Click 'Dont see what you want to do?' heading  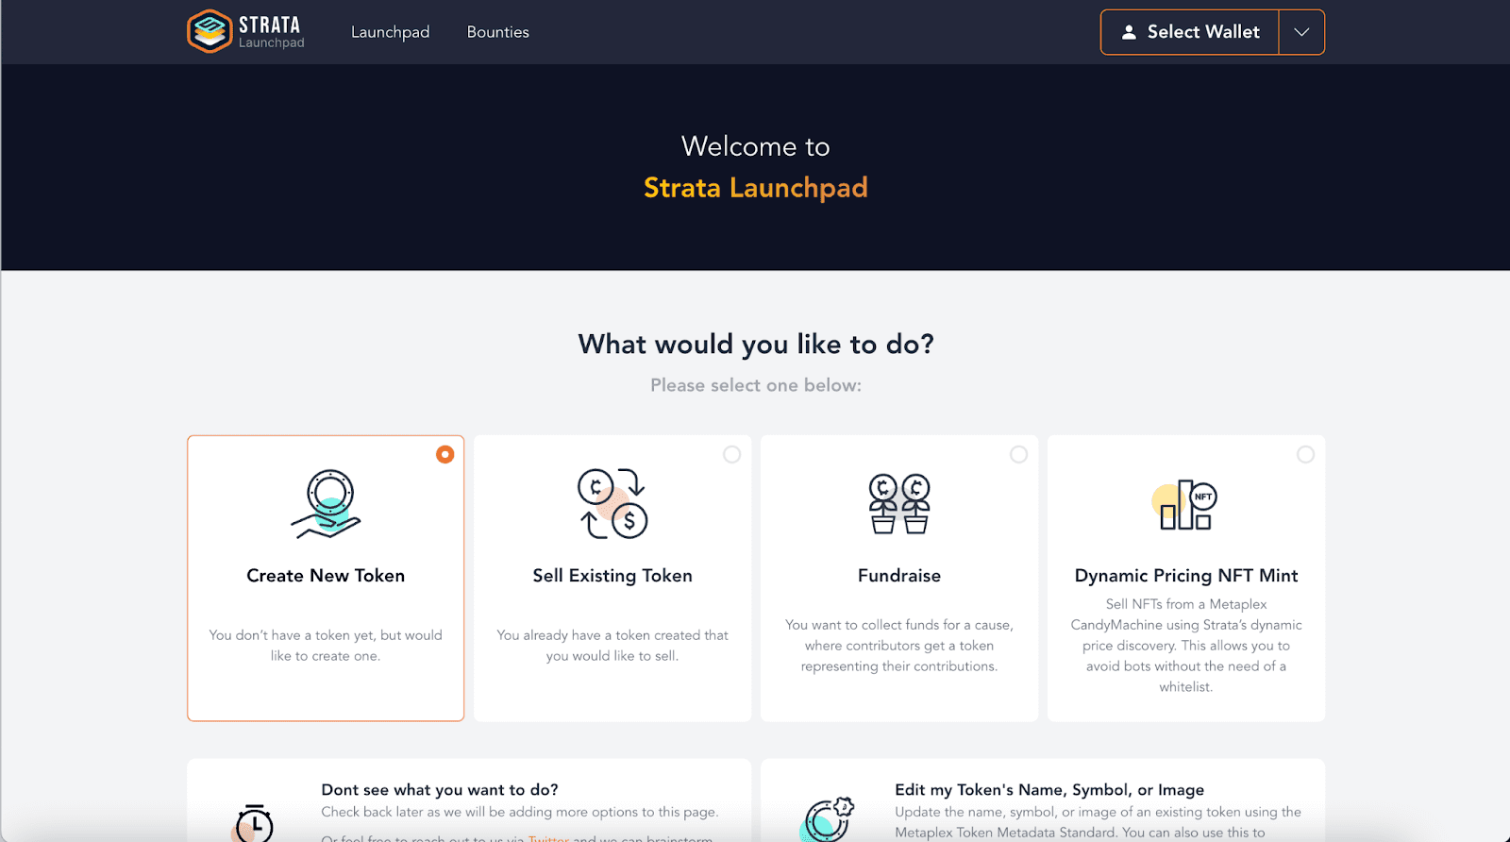coord(440,790)
